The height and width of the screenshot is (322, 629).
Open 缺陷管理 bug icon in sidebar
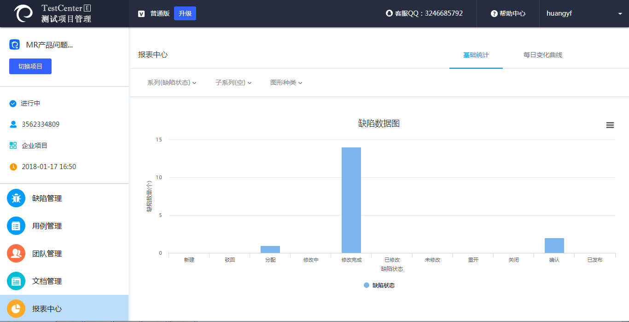[16, 198]
